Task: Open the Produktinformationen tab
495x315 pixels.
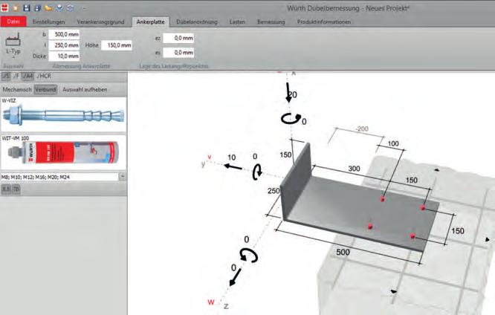Action: tap(324, 22)
